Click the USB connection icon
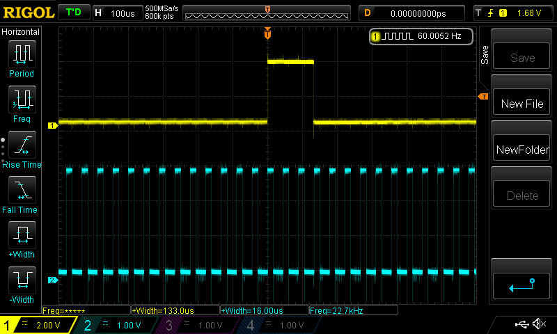557x334 pixels. [x=521, y=324]
